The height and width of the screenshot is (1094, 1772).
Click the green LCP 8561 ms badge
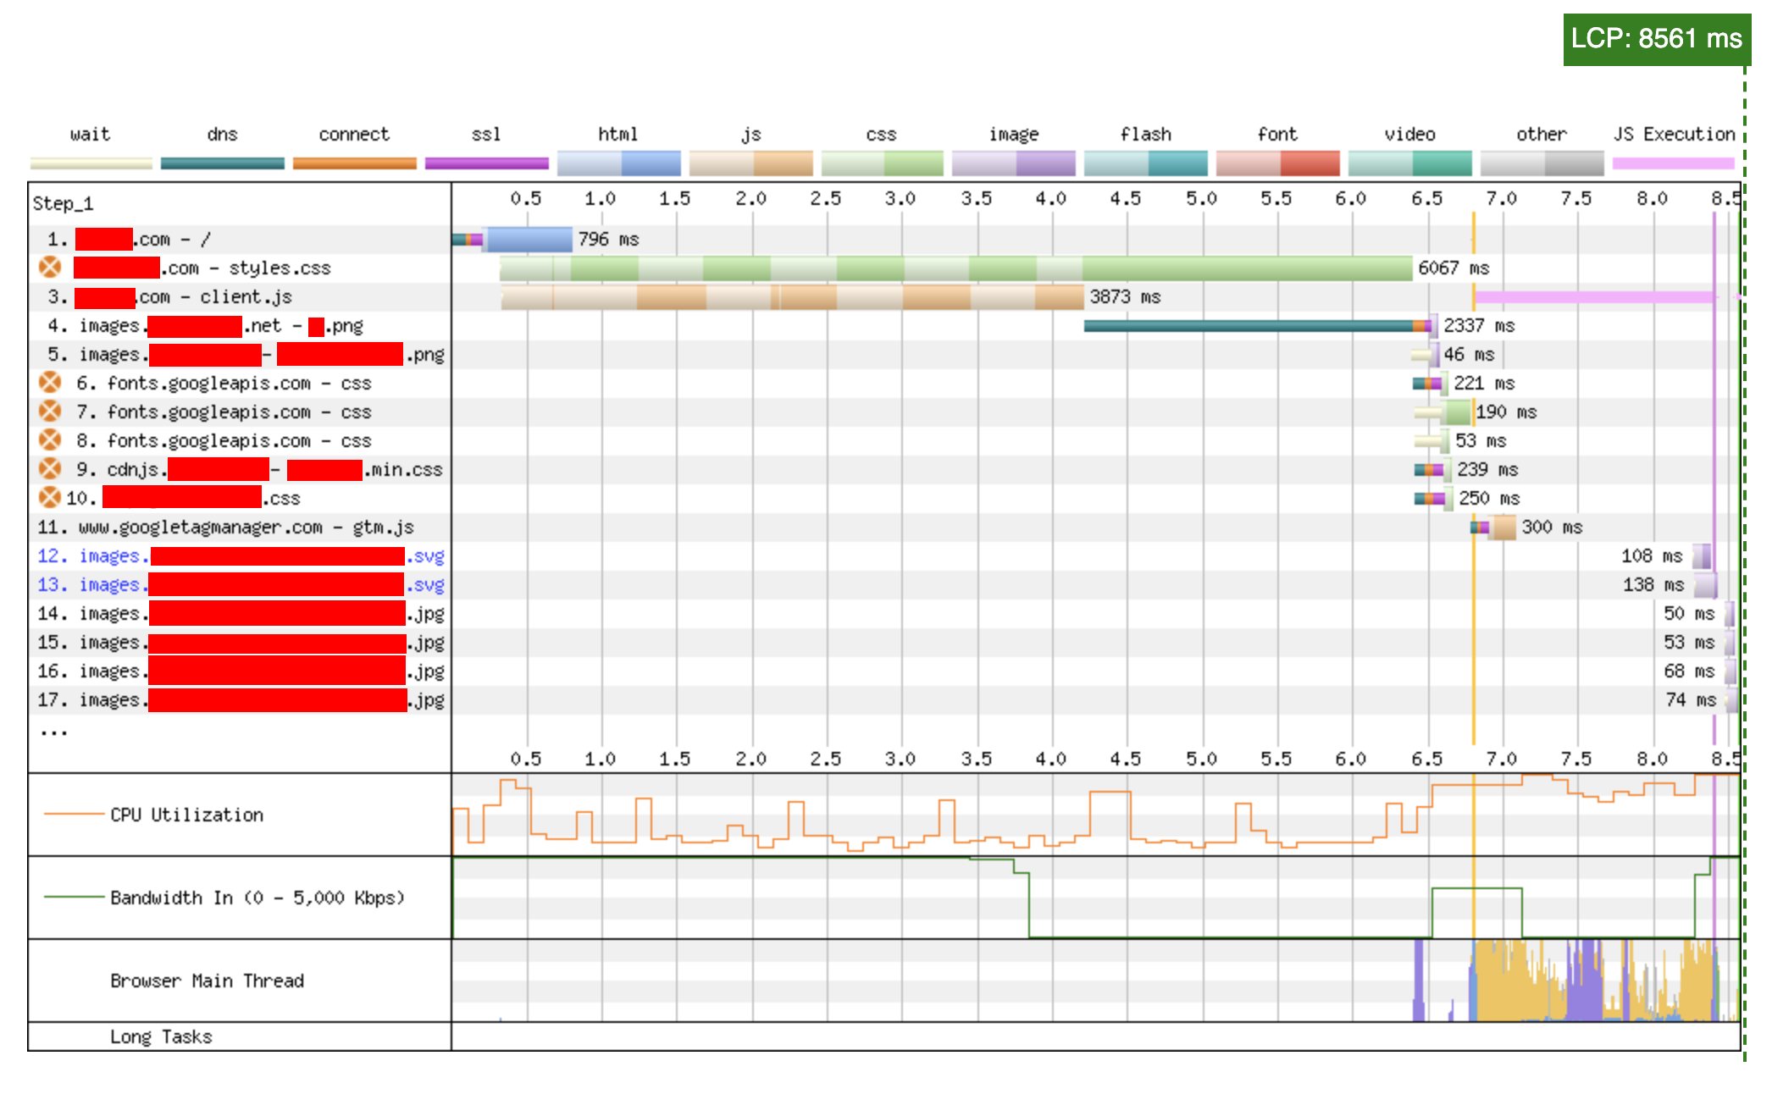(1656, 38)
